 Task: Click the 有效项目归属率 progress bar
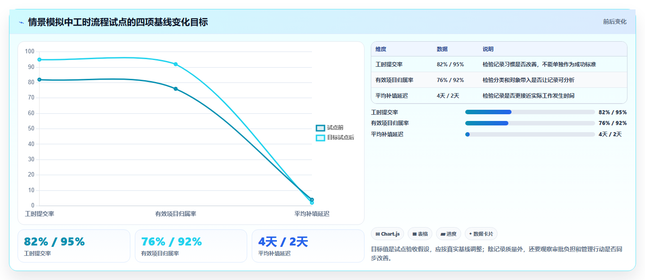[x=530, y=123]
